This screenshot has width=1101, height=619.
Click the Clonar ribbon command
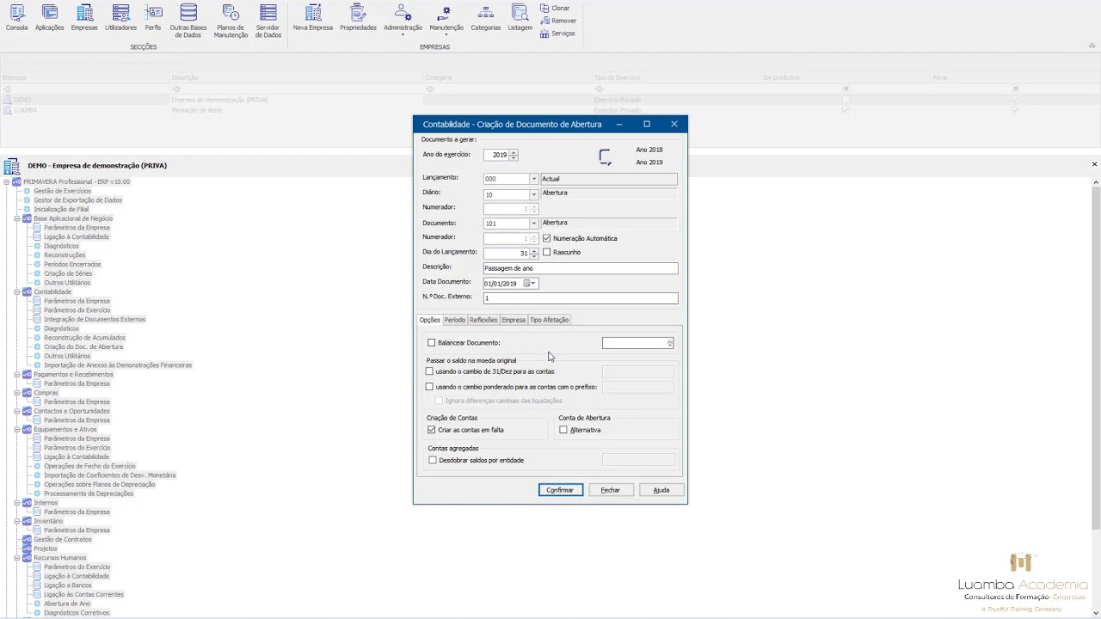click(555, 8)
